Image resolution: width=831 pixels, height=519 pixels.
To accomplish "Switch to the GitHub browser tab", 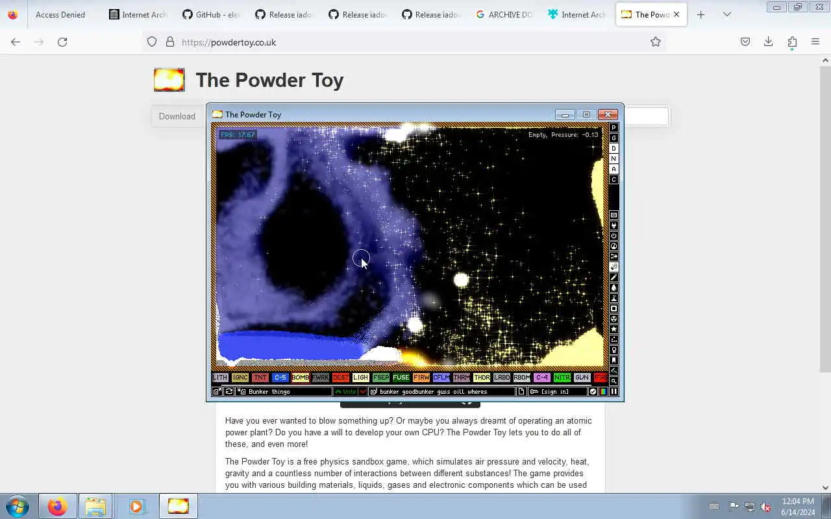I will (x=211, y=14).
